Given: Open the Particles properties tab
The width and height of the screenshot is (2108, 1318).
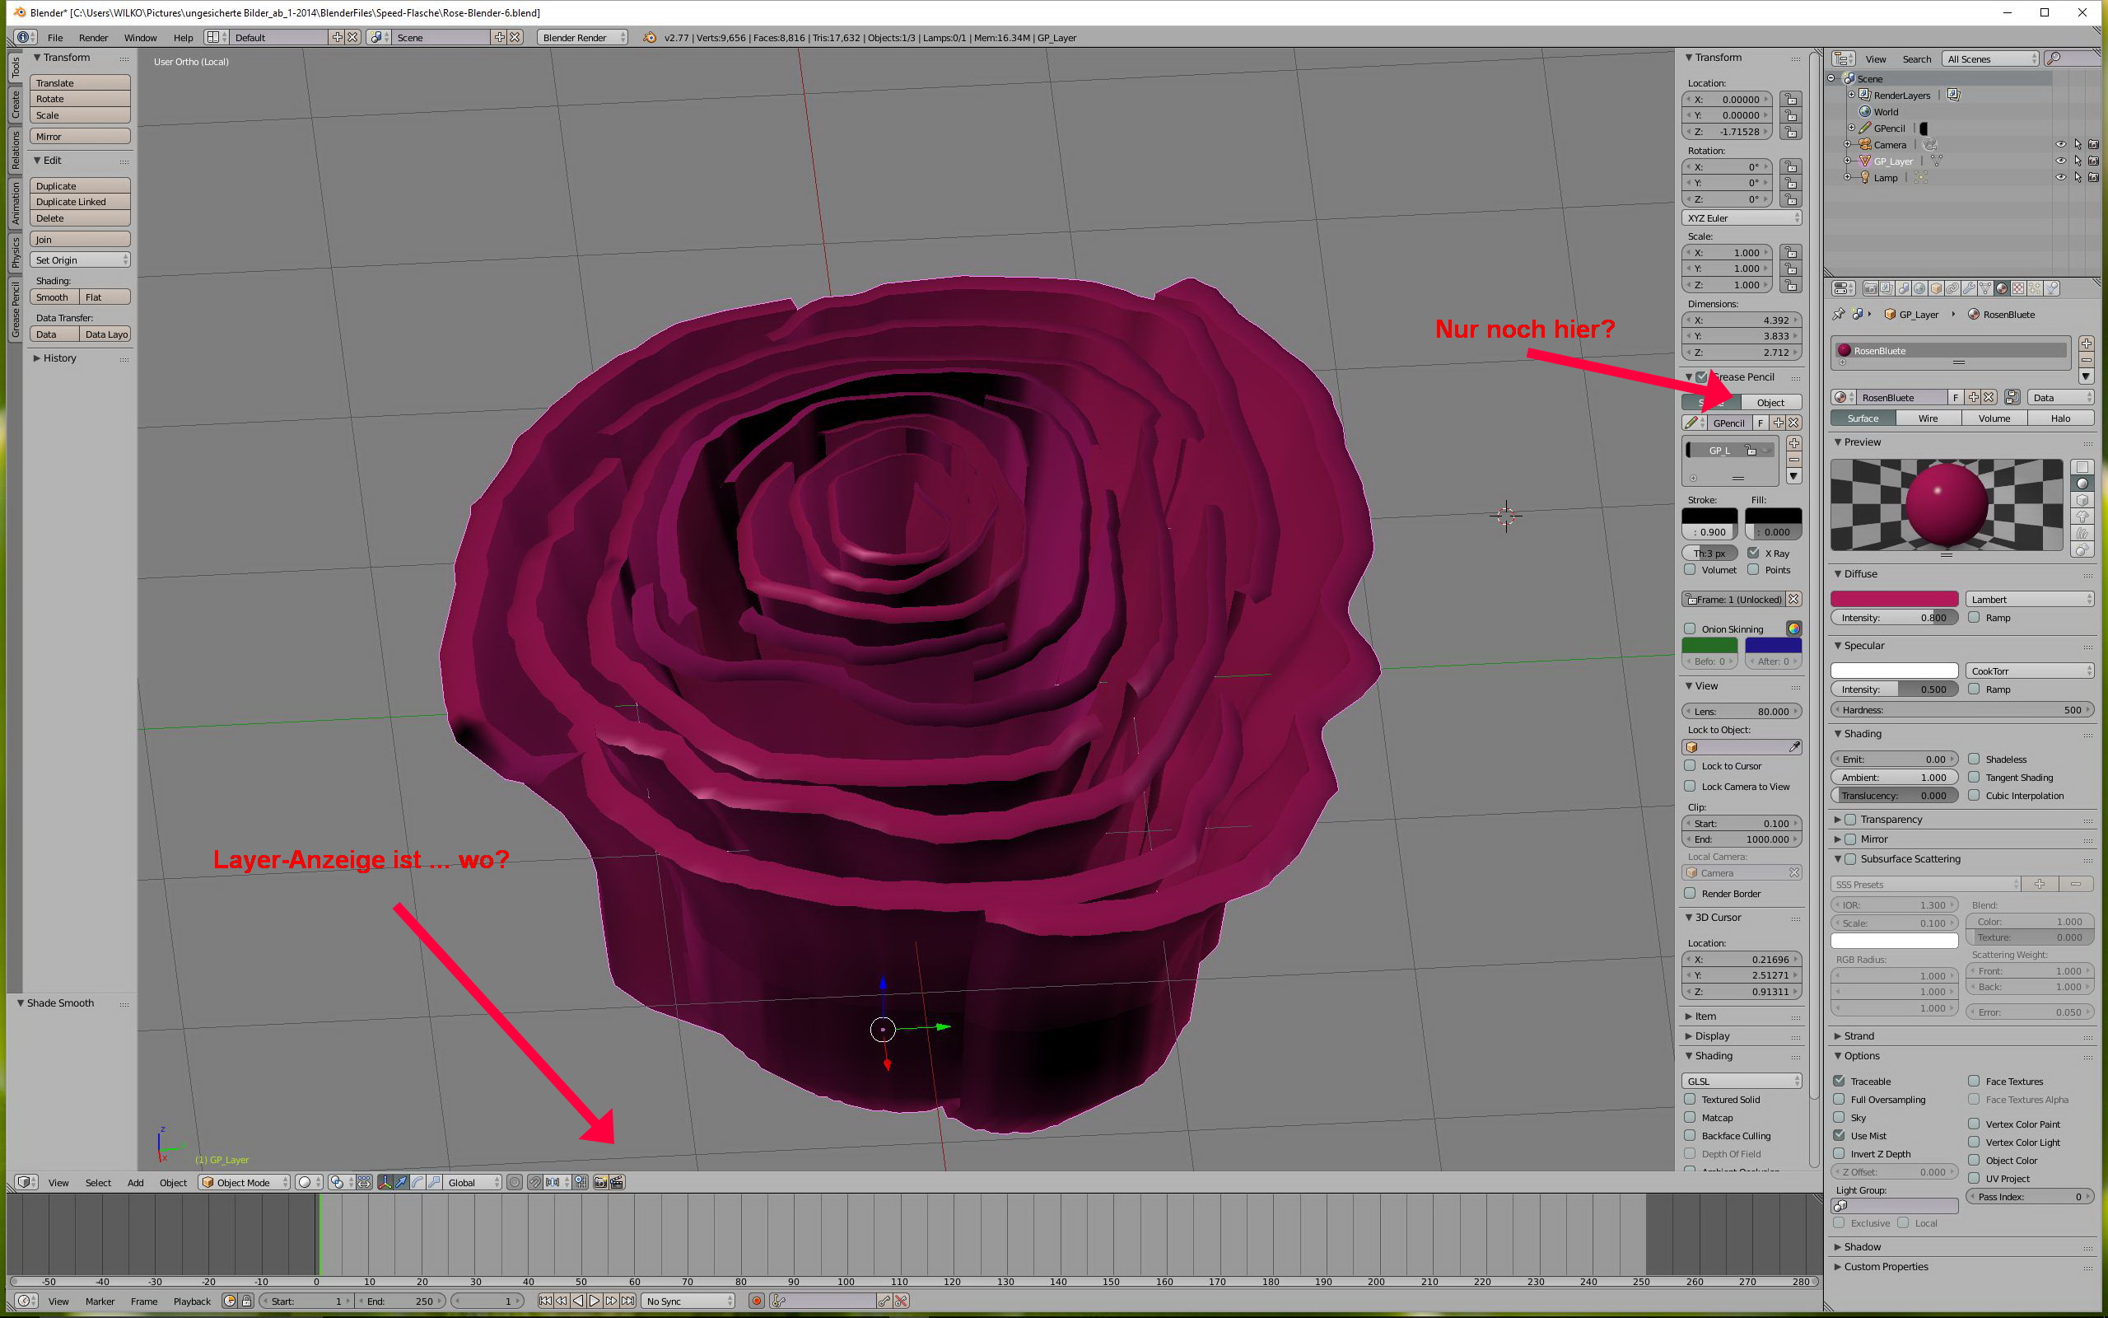Looking at the screenshot, I should click(2035, 288).
